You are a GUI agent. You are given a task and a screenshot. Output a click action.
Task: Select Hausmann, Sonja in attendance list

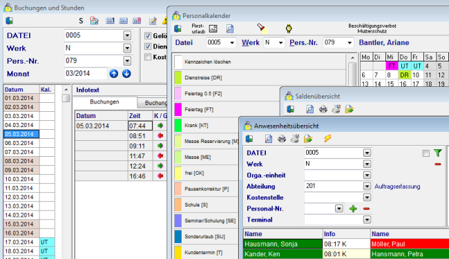[283, 244]
